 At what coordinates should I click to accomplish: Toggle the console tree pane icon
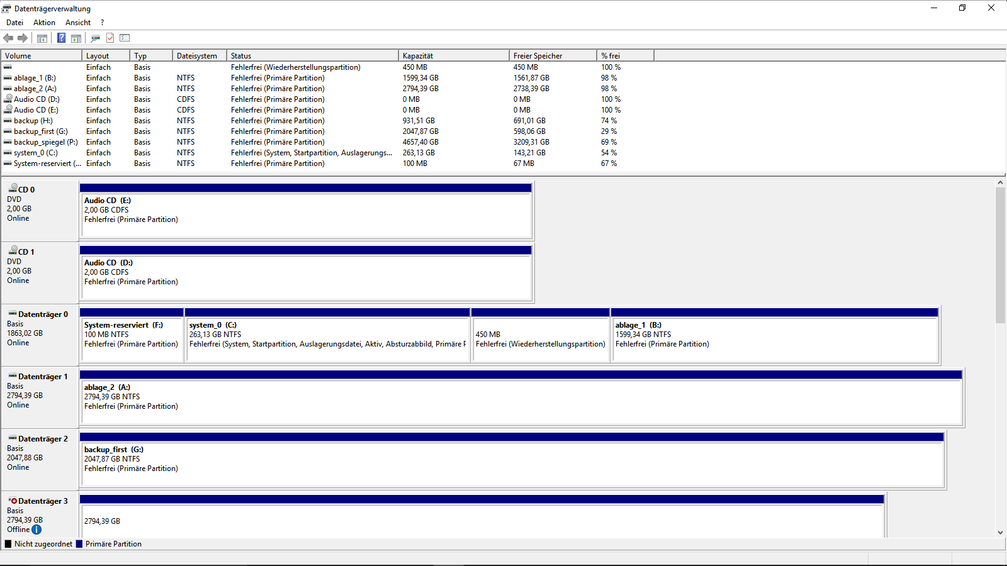tap(42, 38)
